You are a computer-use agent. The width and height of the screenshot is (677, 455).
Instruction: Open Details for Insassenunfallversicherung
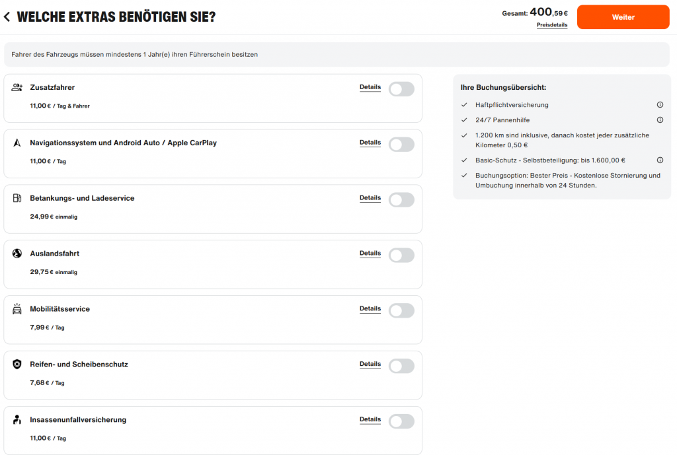(370, 420)
